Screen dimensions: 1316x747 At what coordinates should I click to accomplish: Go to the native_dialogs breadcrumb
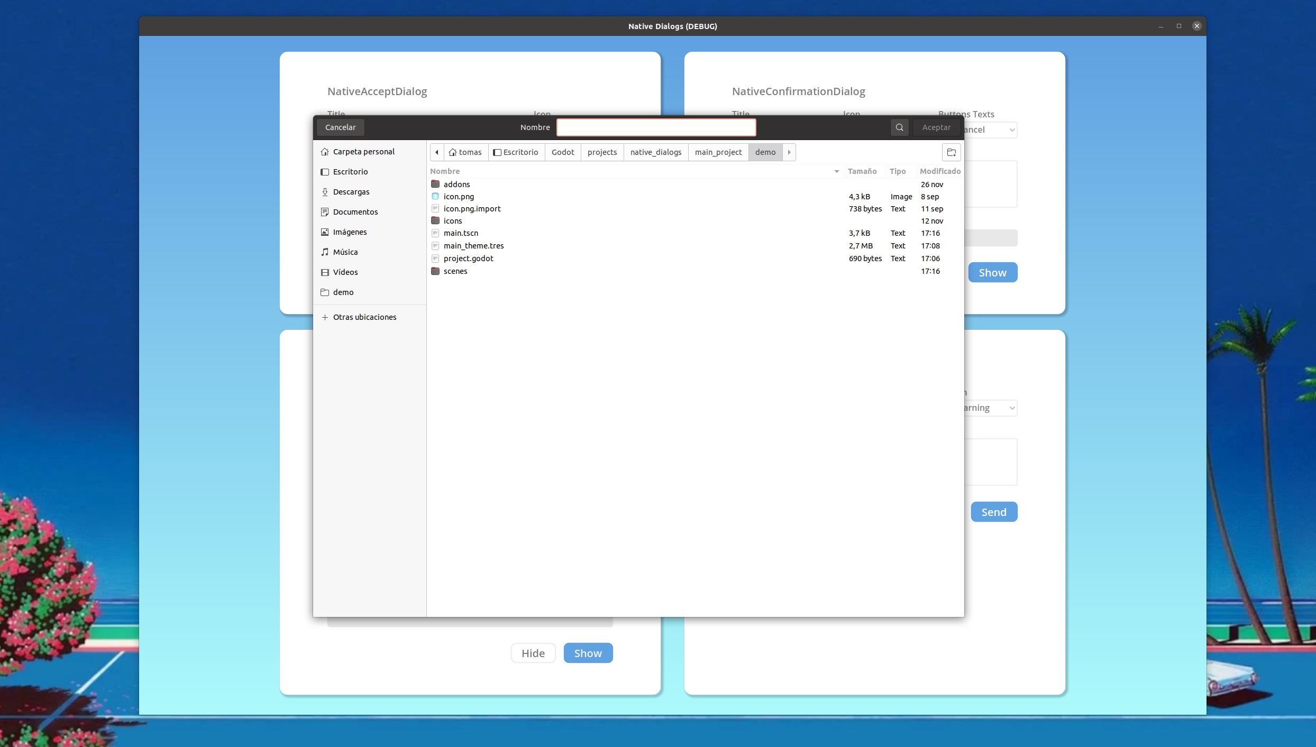(x=655, y=152)
